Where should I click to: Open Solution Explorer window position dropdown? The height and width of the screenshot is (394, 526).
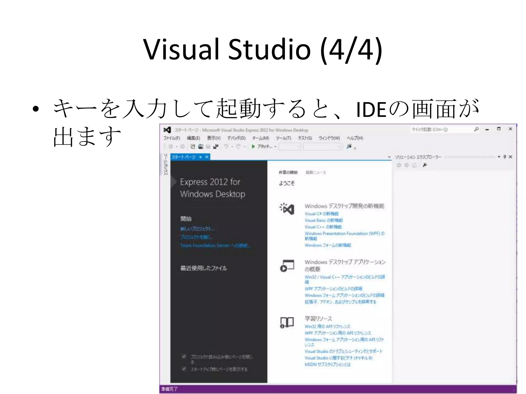click(x=499, y=157)
